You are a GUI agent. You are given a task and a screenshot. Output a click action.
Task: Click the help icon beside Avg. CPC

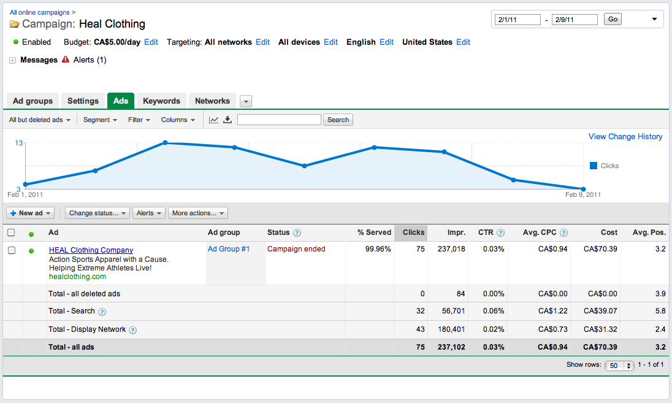pyautogui.click(x=563, y=233)
